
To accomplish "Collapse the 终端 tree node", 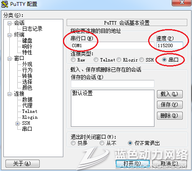I will click(x=9, y=35).
